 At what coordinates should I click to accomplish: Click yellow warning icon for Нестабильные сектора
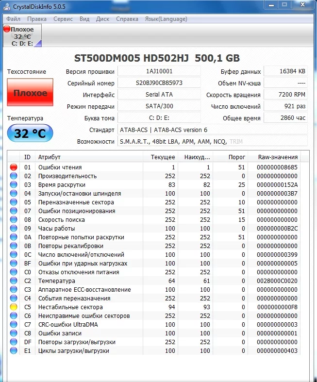(x=14, y=307)
